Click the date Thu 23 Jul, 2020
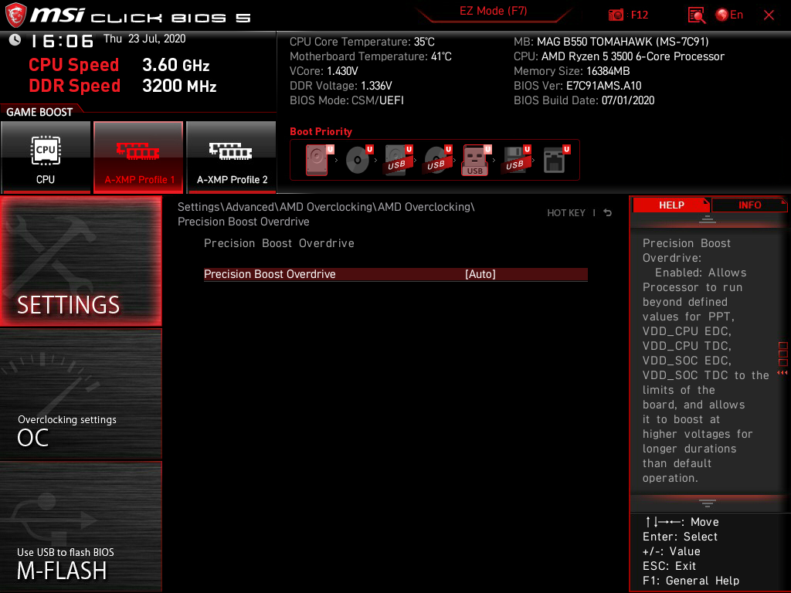 (144, 39)
